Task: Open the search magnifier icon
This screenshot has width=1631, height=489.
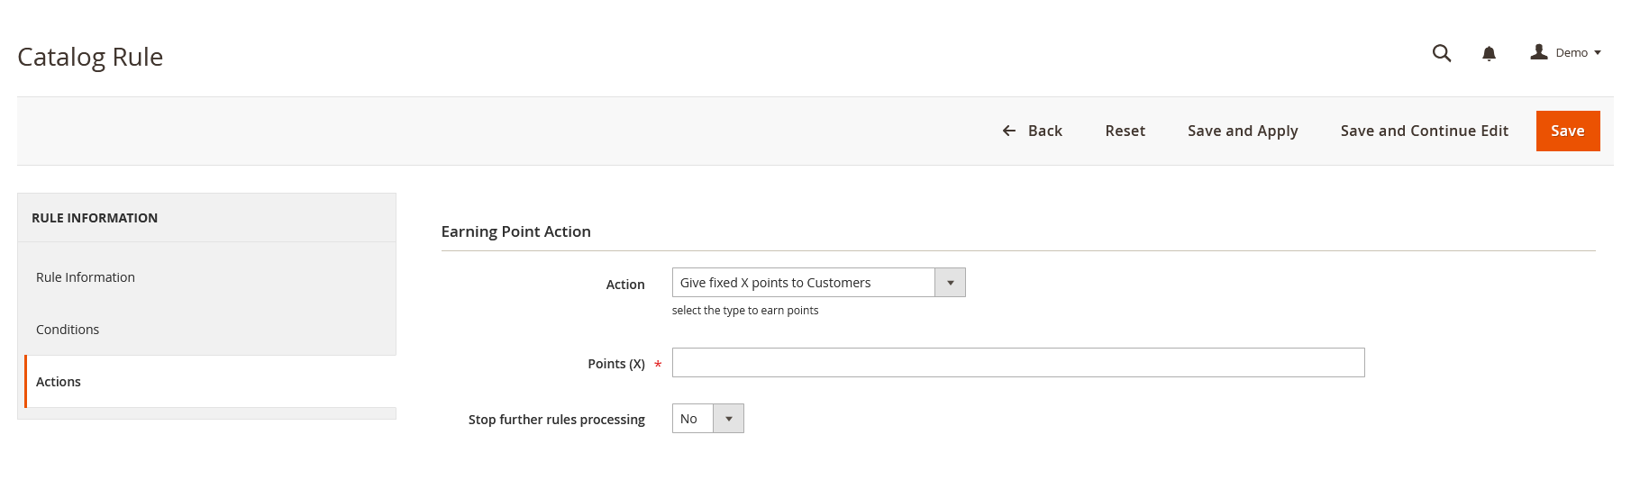Action: tap(1442, 53)
